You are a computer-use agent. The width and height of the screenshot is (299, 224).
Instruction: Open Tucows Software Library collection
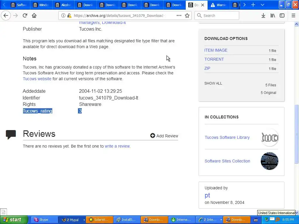(x=227, y=137)
